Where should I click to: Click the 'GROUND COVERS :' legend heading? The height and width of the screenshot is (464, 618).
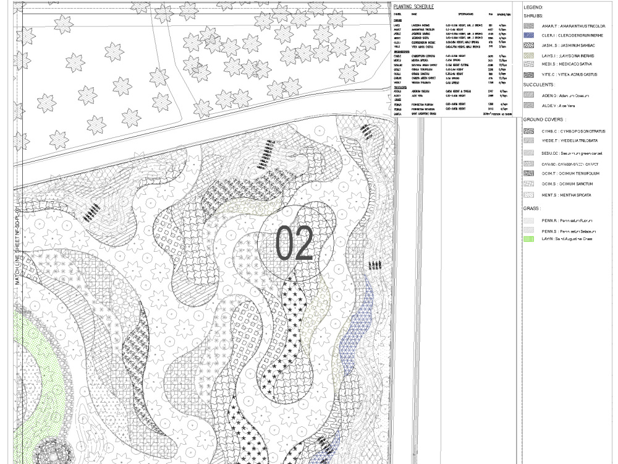544,119
